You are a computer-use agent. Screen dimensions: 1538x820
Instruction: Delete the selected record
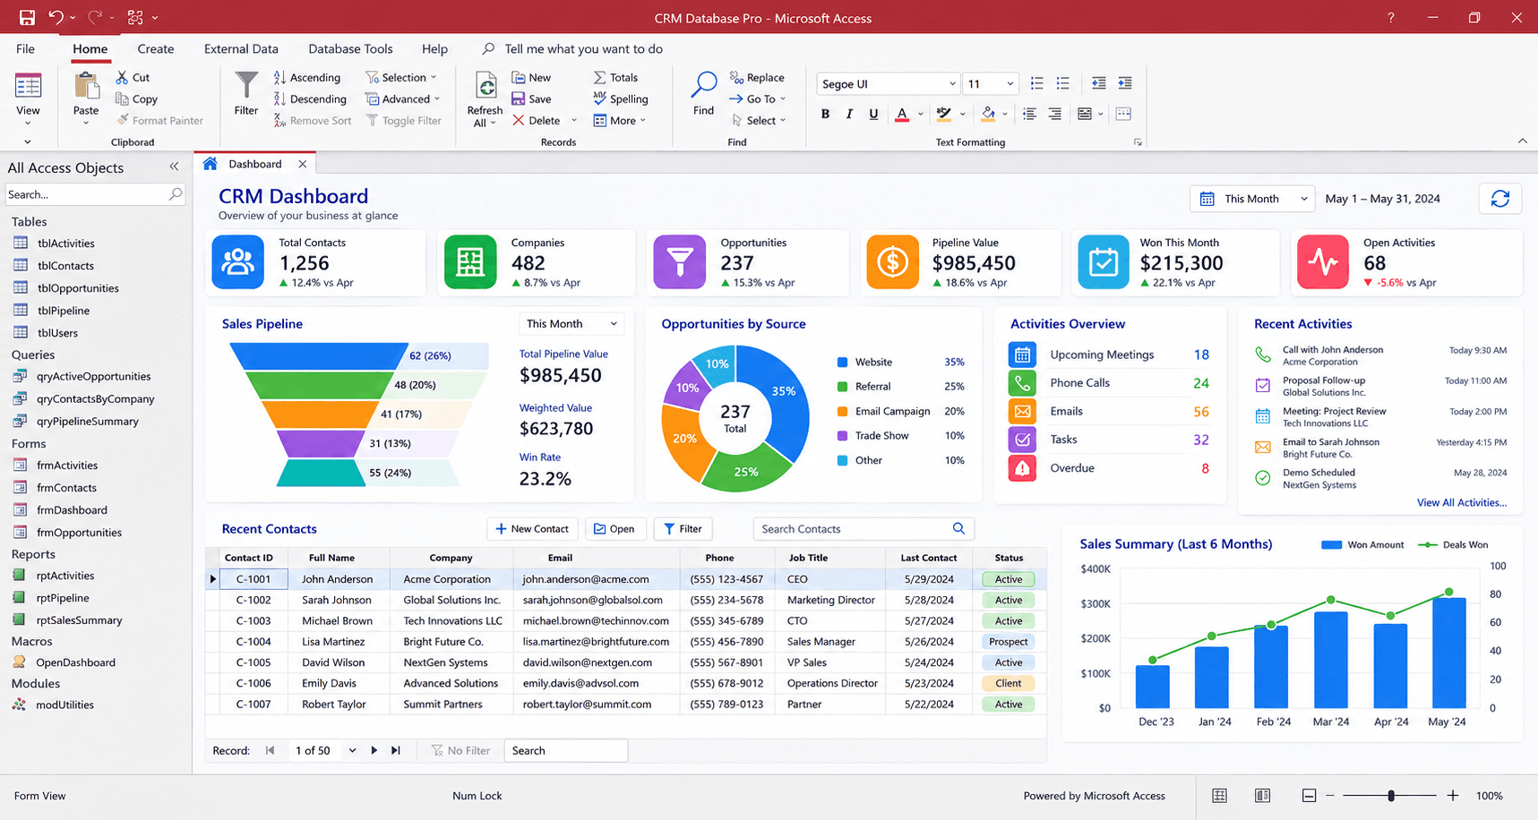click(537, 121)
